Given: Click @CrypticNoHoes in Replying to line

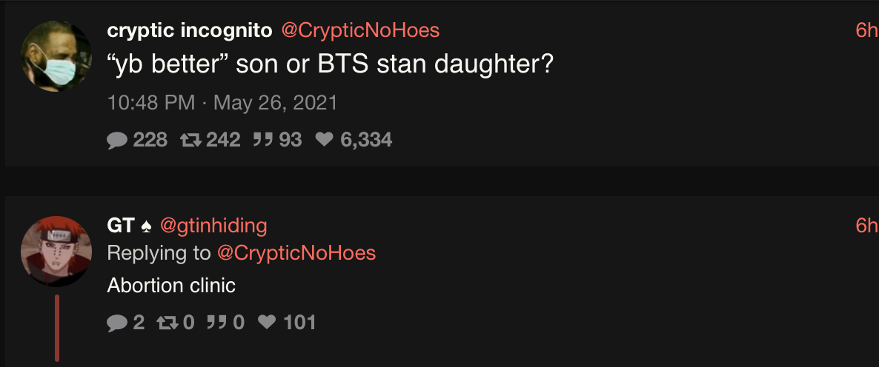Looking at the screenshot, I should coord(296,253).
